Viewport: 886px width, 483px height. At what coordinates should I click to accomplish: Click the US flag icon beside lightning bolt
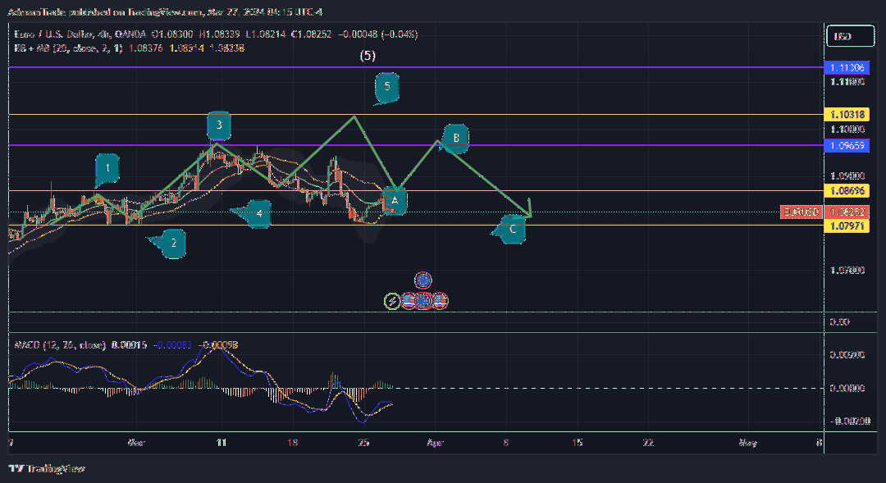click(408, 302)
